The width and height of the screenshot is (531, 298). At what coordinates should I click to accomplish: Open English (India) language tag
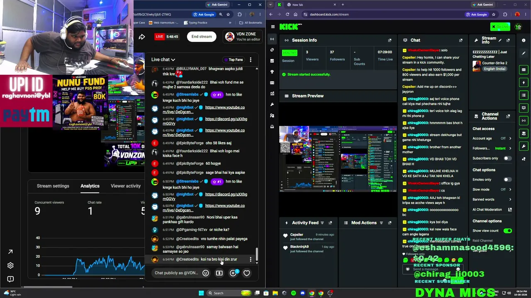tap(494, 69)
